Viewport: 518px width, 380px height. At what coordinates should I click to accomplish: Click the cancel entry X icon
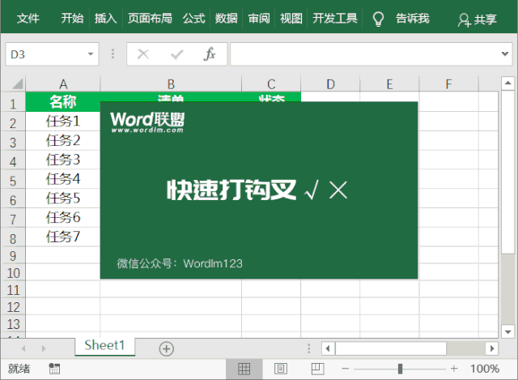pyautogui.click(x=143, y=54)
